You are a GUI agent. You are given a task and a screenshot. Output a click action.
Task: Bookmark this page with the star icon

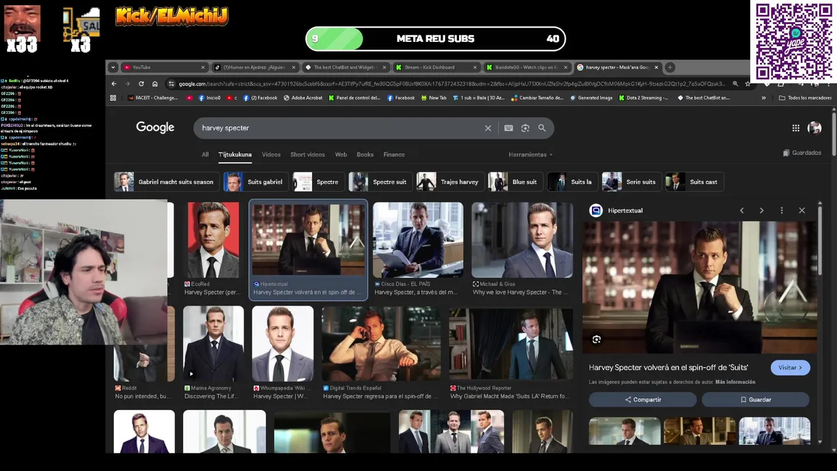(x=748, y=84)
